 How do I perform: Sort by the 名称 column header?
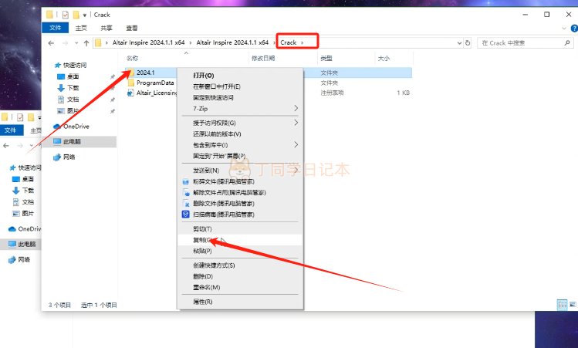point(132,58)
